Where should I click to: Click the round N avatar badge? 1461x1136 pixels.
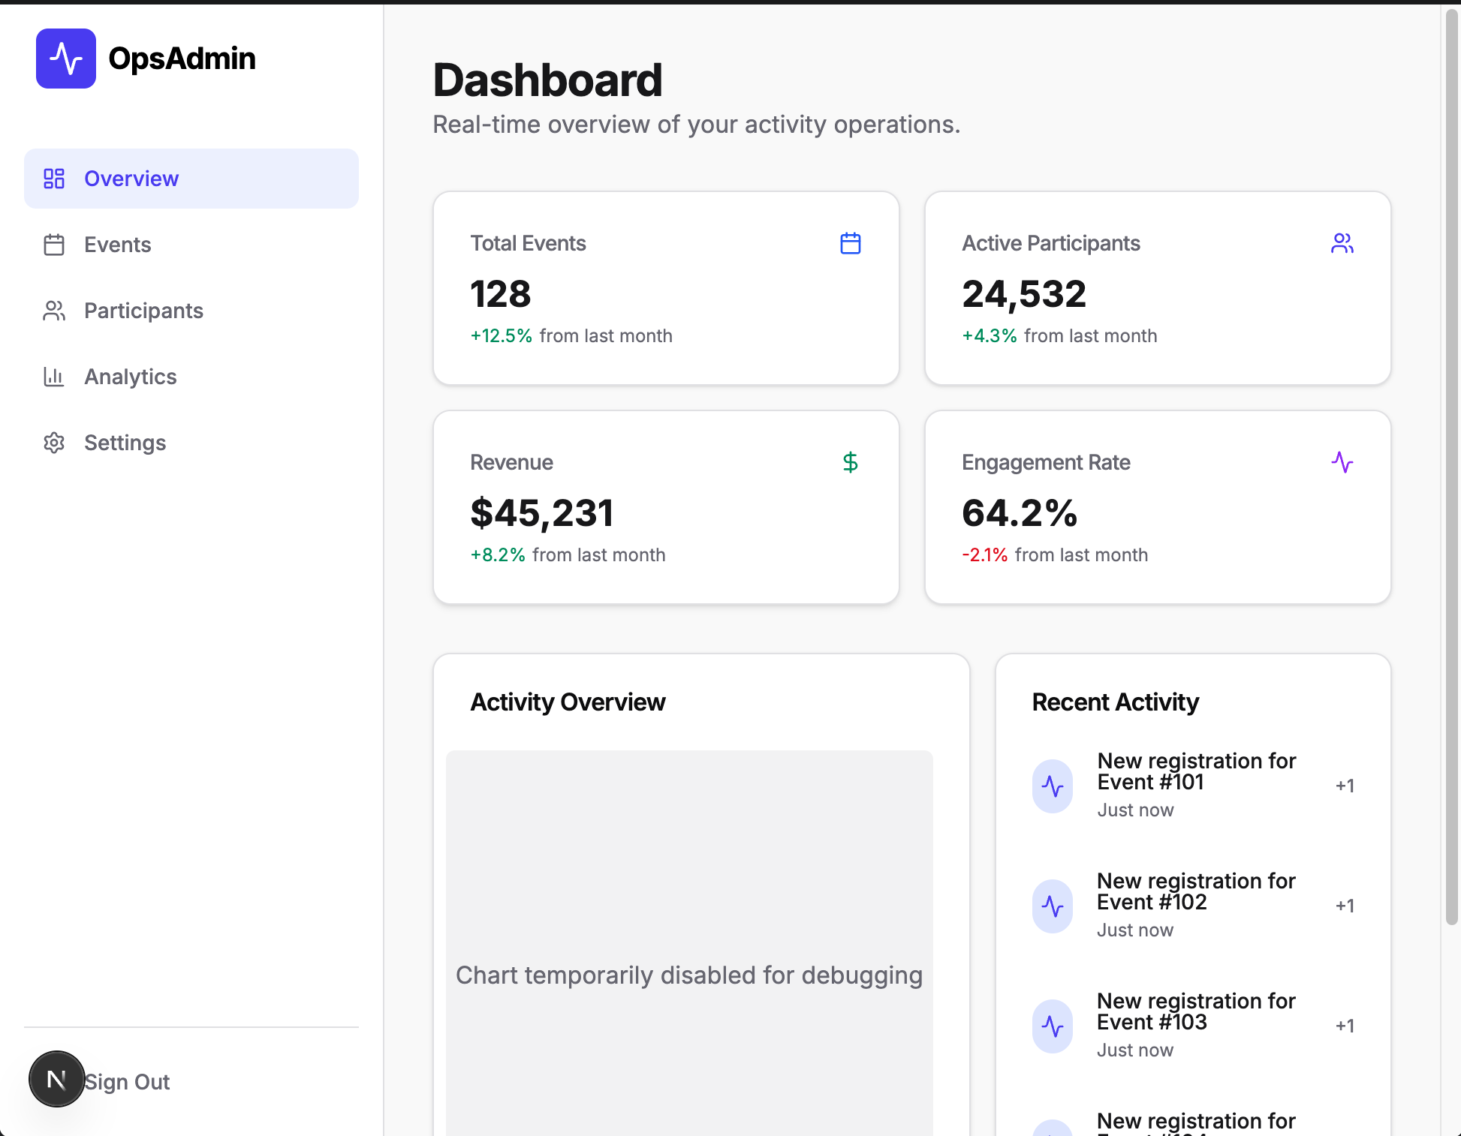click(56, 1079)
